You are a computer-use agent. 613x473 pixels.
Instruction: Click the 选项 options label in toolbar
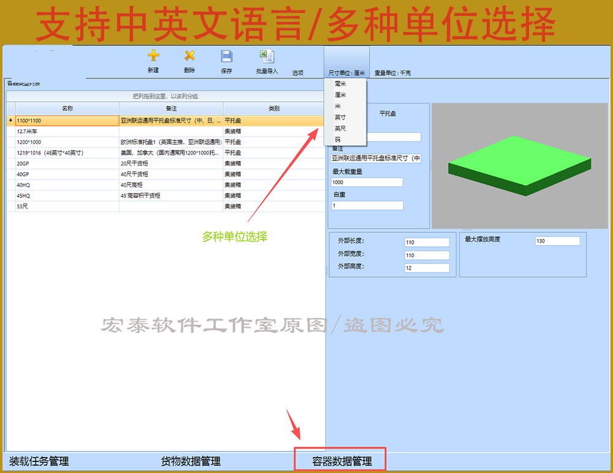click(298, 73)
